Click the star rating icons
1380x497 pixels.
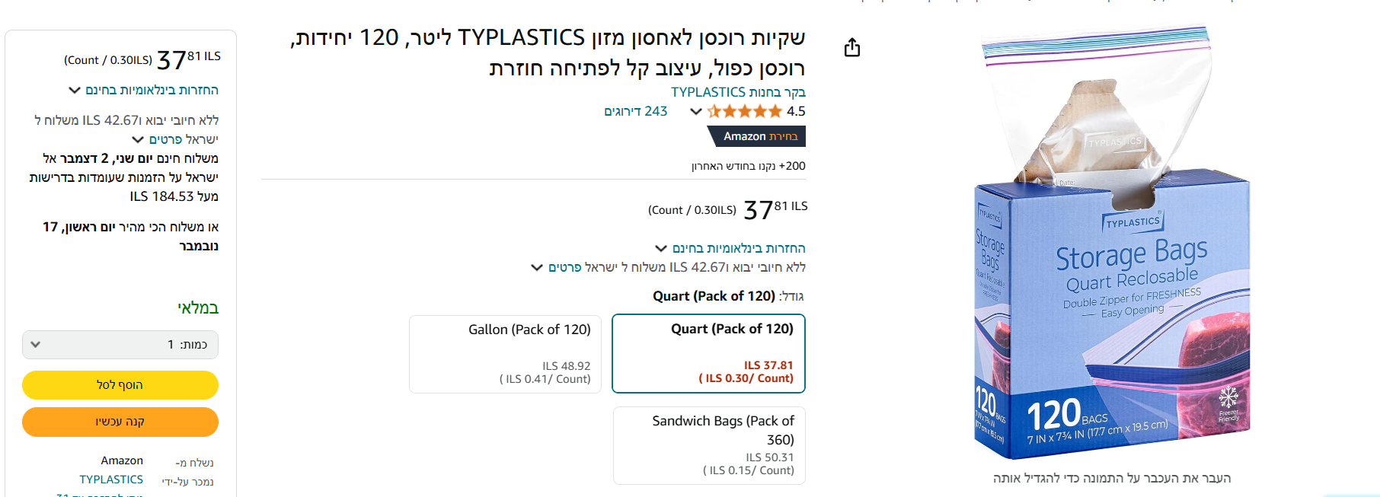tap(744, 112)
